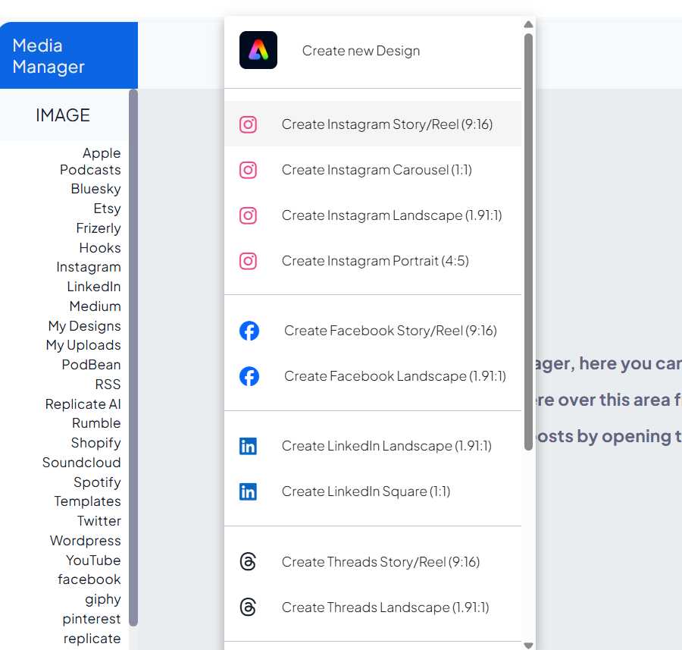682x650 pixels.
Task: Click Instagram icon beside Carousel option
Action: [x=248, y=170]
